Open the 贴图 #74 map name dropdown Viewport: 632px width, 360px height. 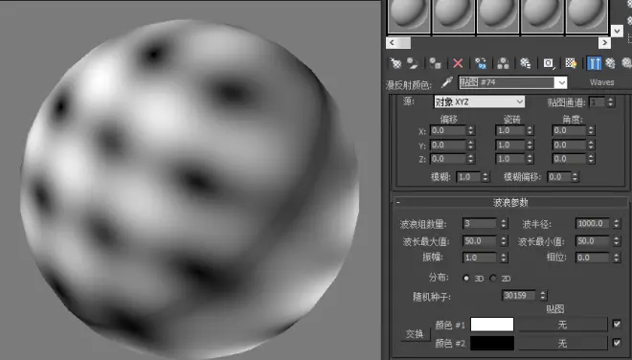[561, 82]
